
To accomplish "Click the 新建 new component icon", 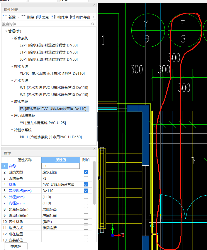I will (x=5, y=17).
